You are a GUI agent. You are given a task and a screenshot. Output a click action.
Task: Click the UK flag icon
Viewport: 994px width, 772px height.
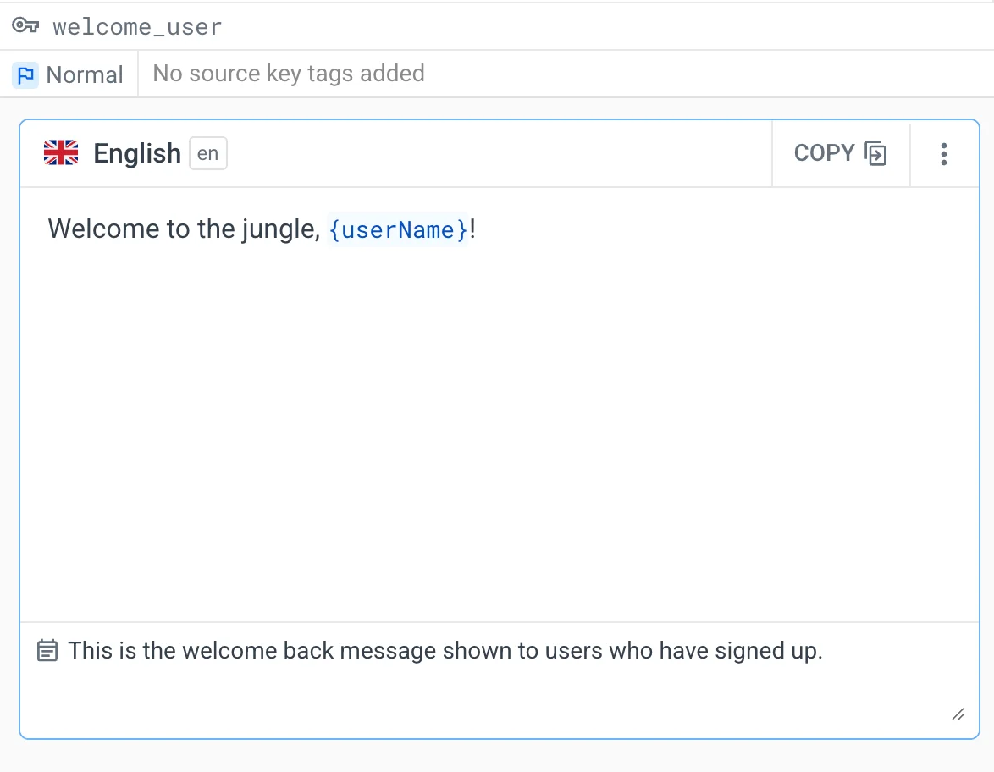pyautogui.click(x=61, y=153)
